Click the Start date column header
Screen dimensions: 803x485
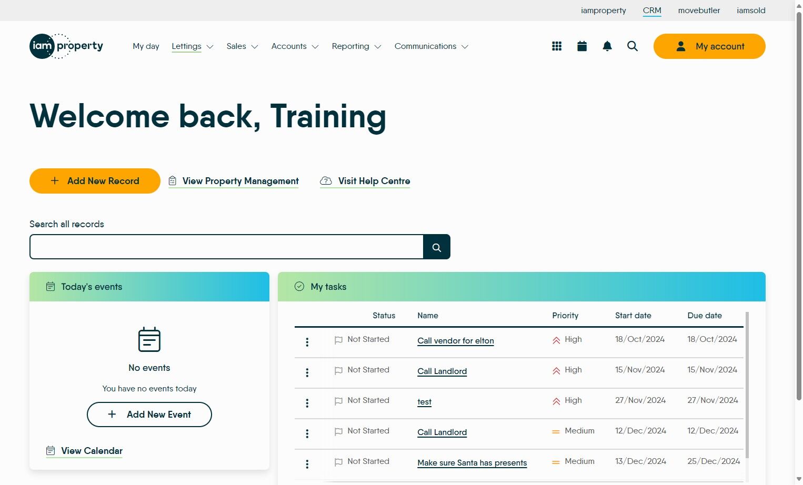(633, 316)
